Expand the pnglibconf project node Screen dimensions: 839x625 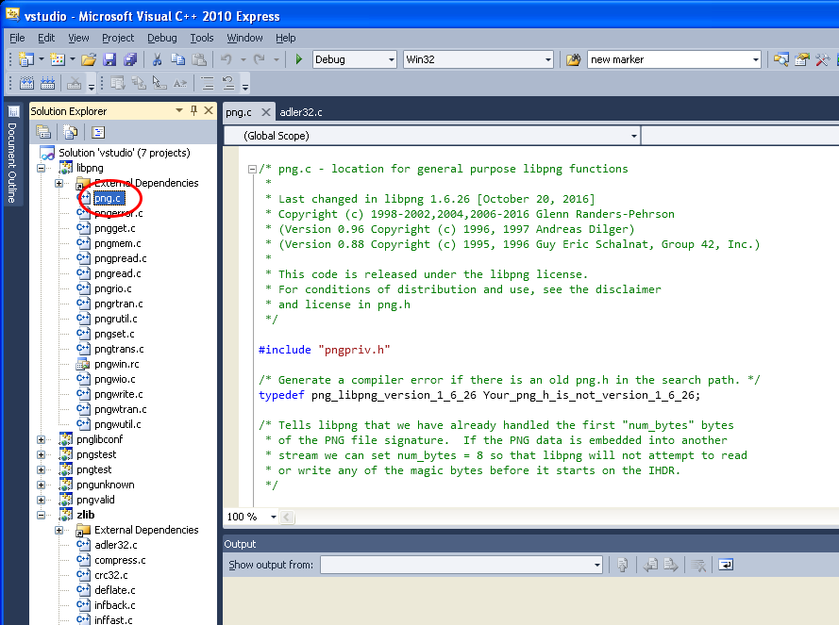tap(42, 439)
